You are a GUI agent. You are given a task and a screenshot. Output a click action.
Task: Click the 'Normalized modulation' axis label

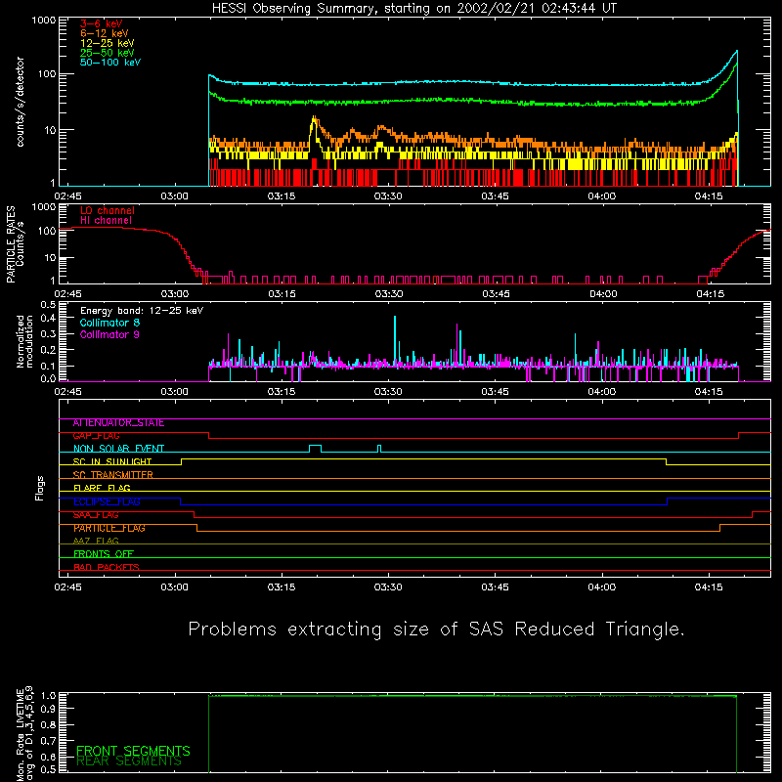coord(24,341)
